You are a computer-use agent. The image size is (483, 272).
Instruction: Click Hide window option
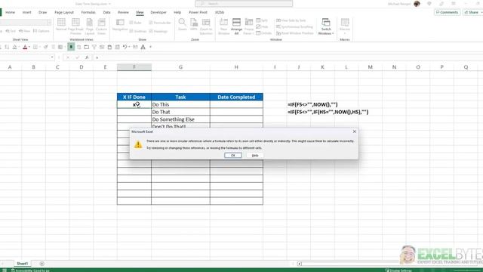pos(262,27)
